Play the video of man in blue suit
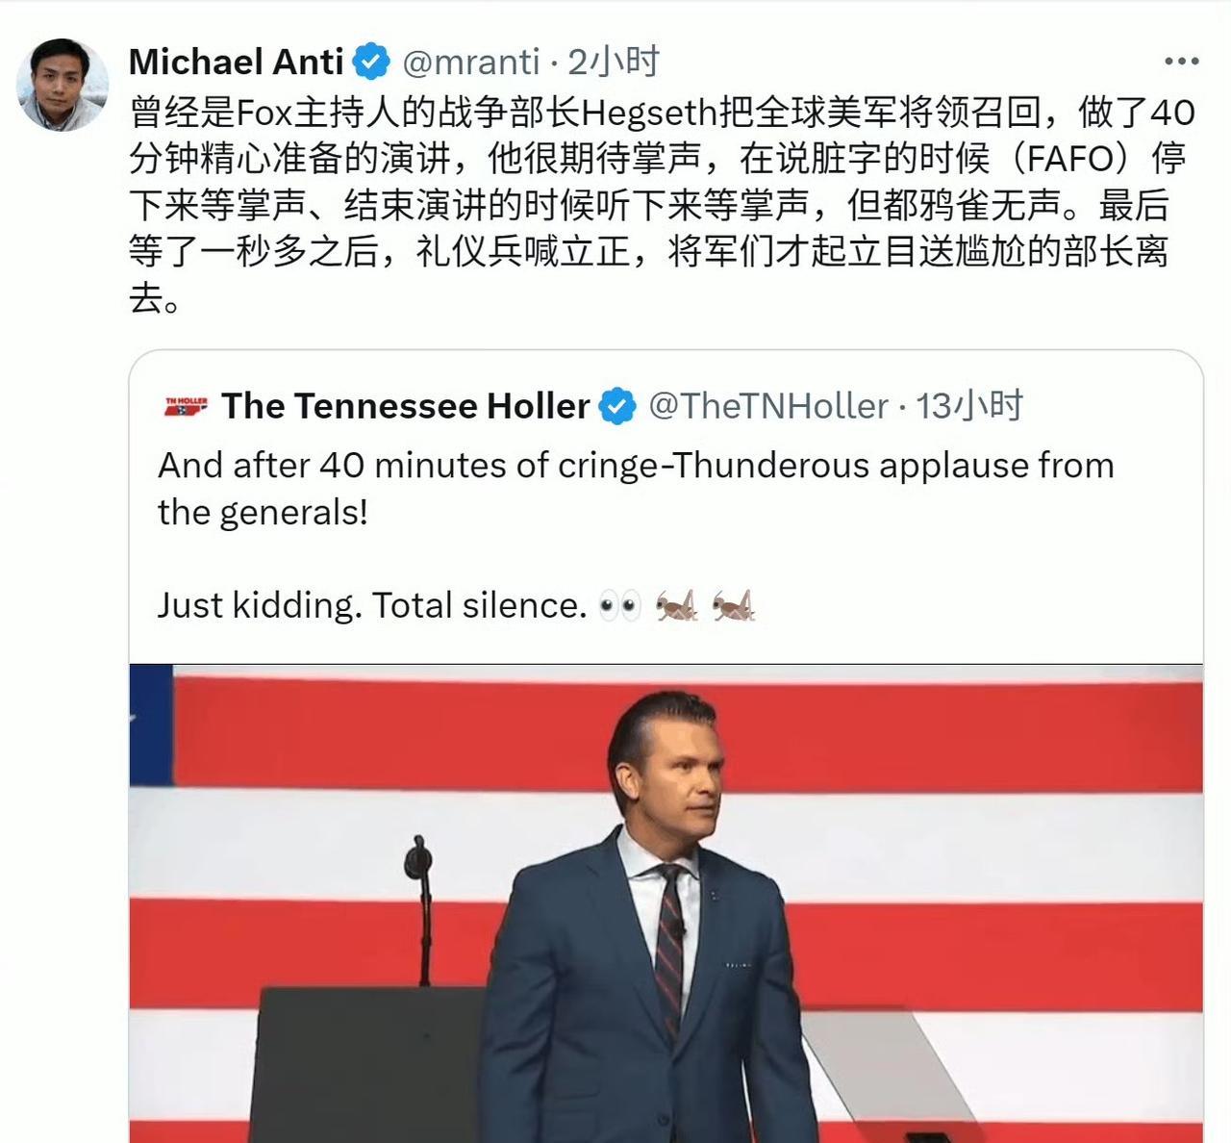The width and height of the screenshot is (1231, 1143). tap(666, 903)
